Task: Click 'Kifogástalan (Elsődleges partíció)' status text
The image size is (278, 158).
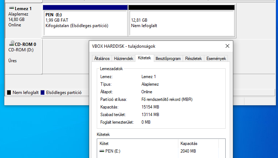Action: pos(77,26)
